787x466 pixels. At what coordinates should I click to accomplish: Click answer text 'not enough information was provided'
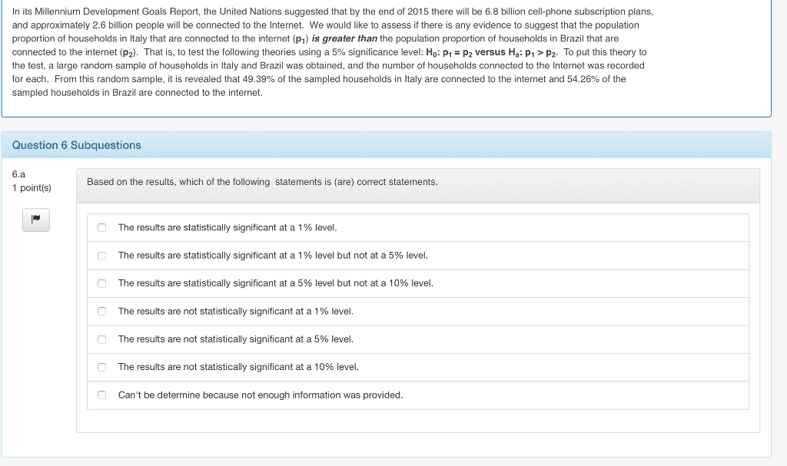click(261, 395)
